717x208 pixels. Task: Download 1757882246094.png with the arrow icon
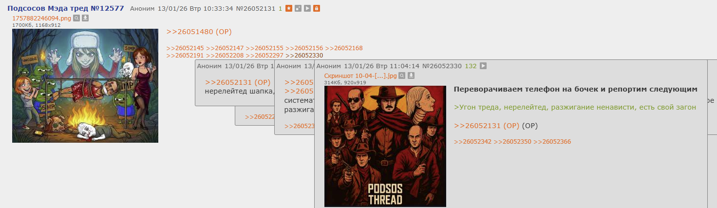coord(85,18)
